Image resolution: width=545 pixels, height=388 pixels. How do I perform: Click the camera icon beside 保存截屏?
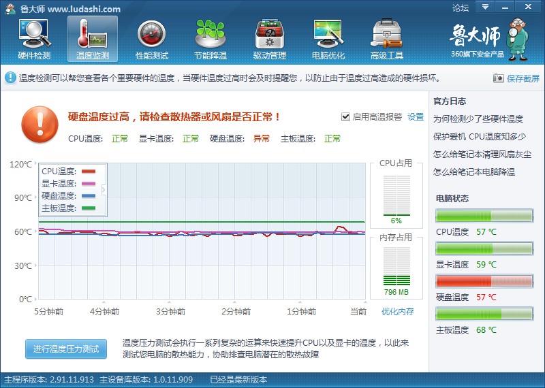coord(498,78)
